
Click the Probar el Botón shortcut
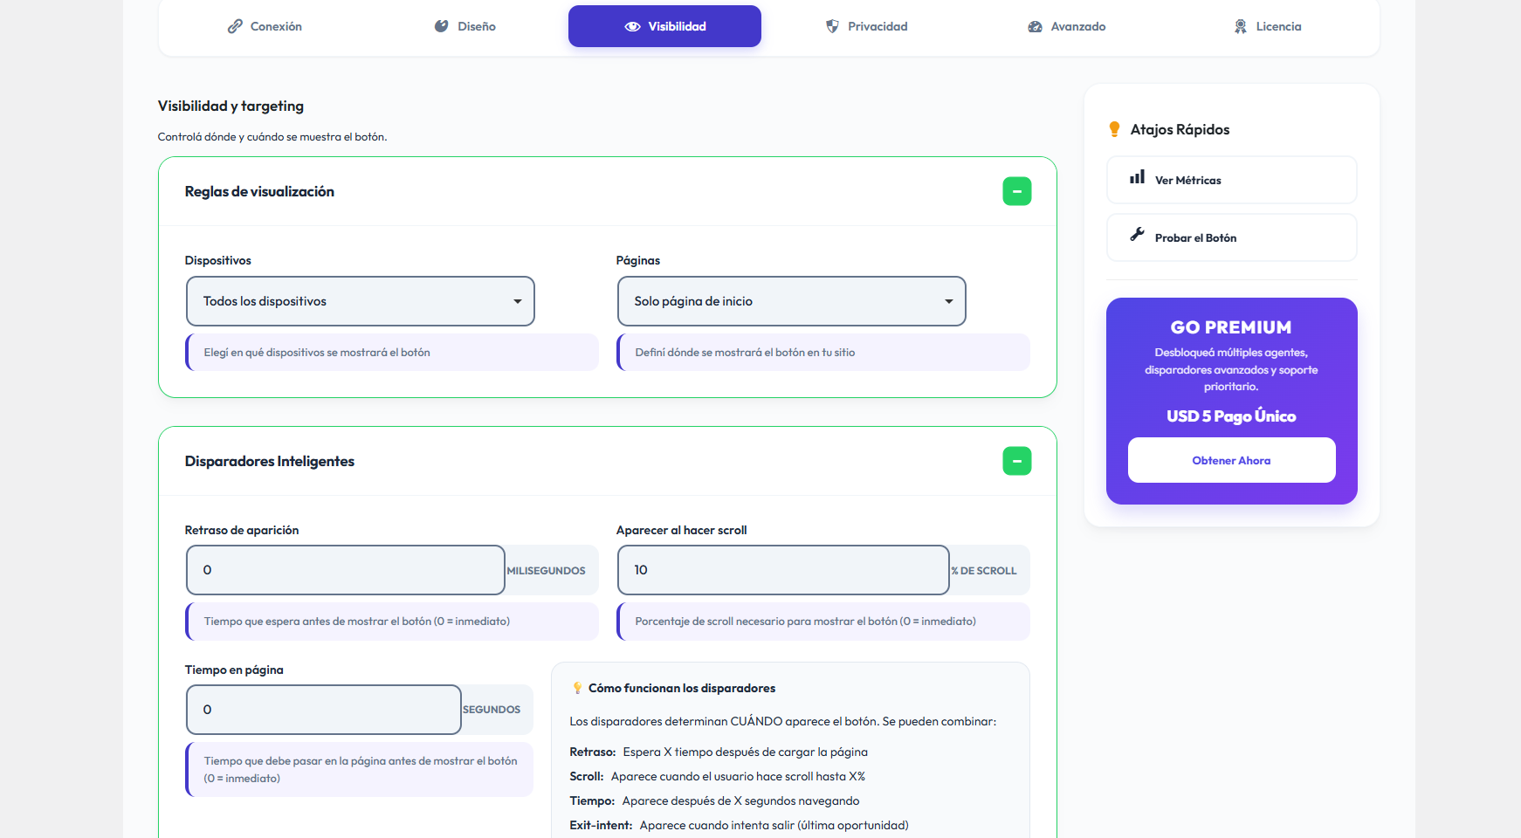(x=1231, y=237)
